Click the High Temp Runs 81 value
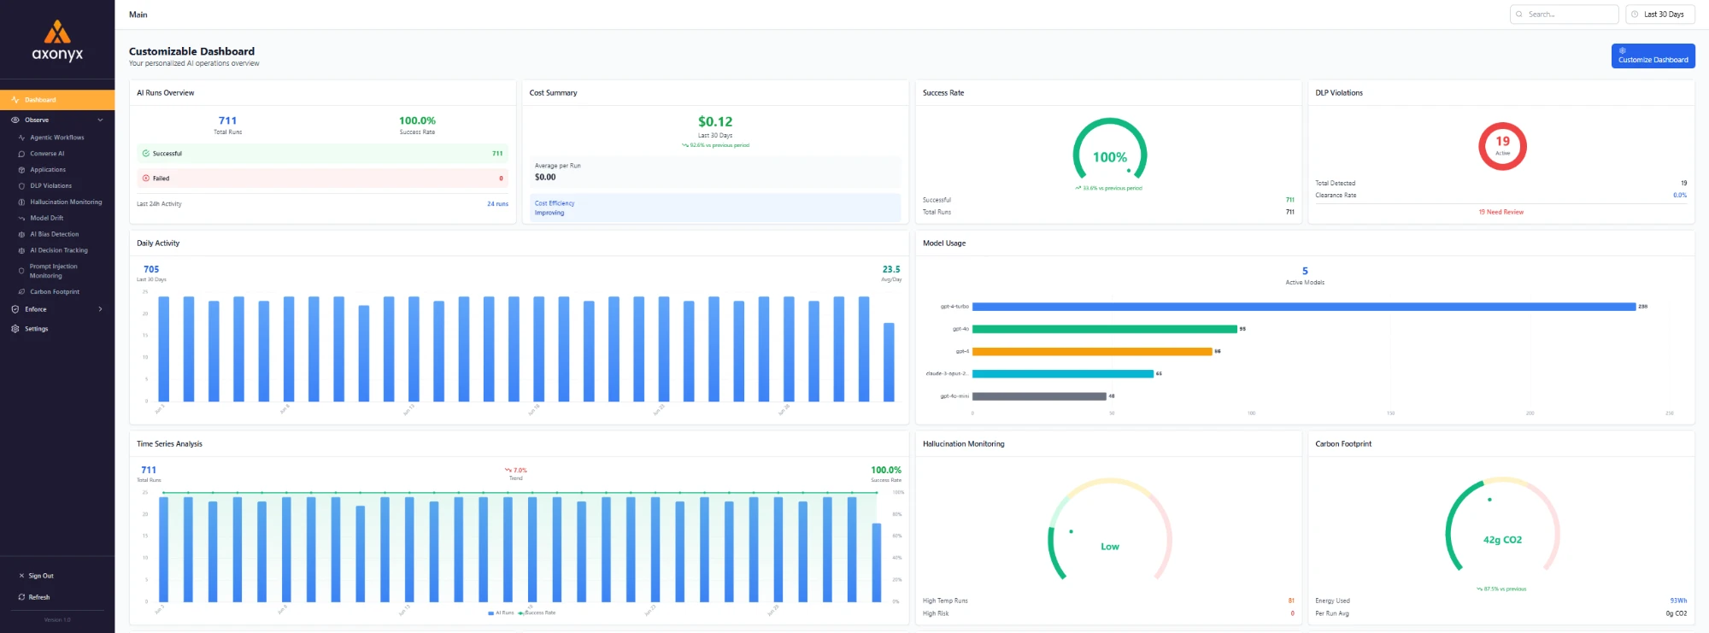The image size is (1709, 633). [x=1291, y=601]
